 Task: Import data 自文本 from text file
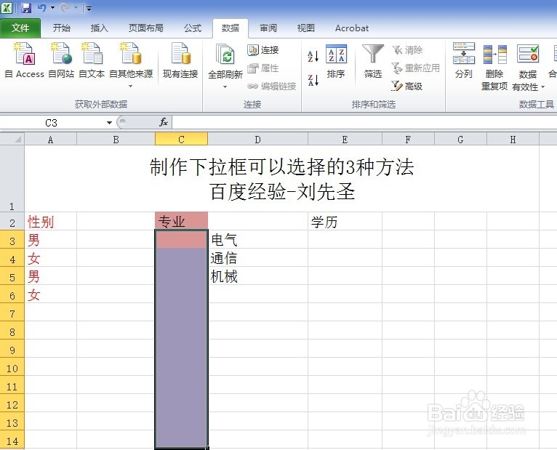point(92,60)
